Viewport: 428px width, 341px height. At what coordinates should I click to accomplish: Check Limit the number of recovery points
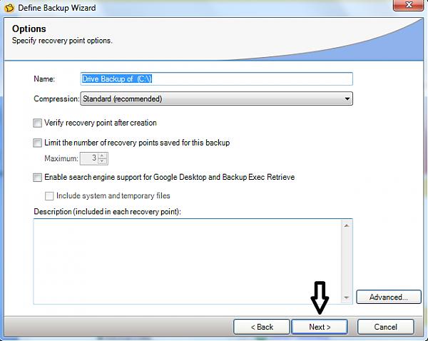pos(37,143)
